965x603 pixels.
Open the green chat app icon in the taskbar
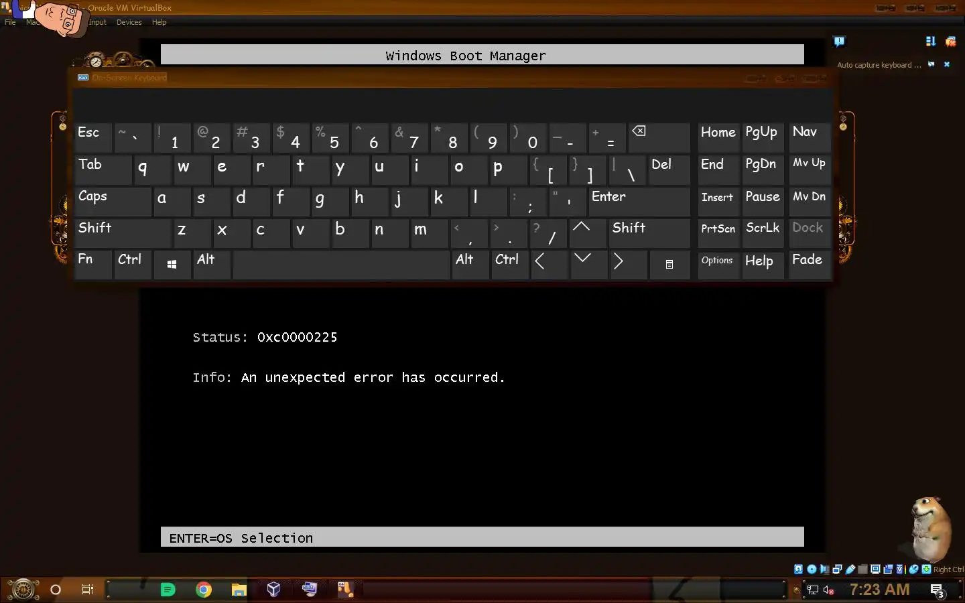[168, 590]
